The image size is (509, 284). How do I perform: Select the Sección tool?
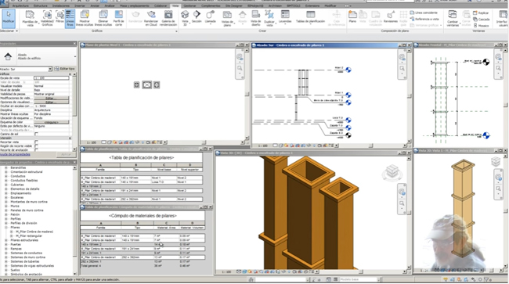click(x=197, y=17)
